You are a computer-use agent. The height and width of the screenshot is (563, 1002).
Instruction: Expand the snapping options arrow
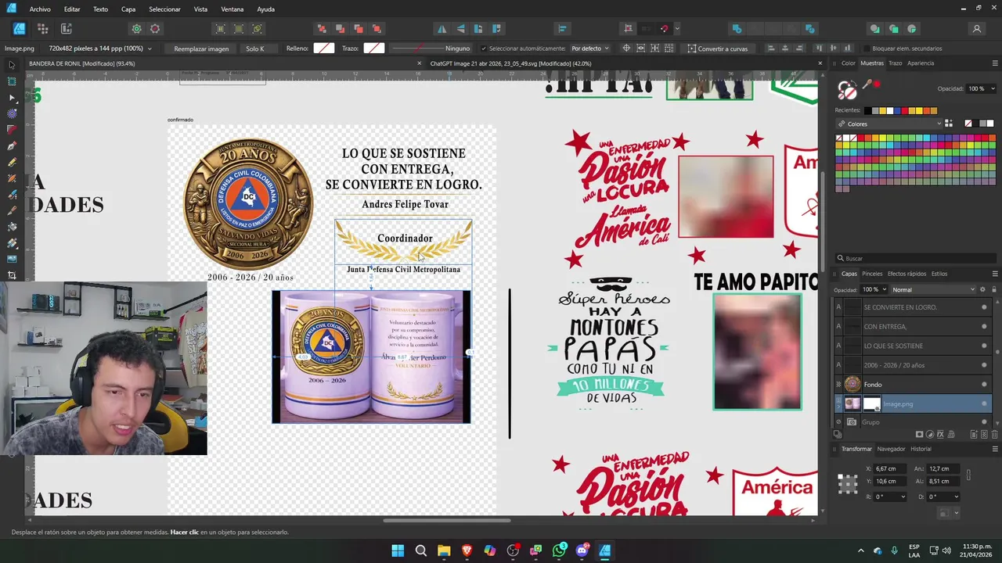[x=676, y=29]
